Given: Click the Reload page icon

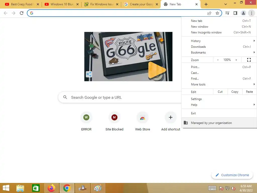Looking at the screenshot, I should pyautogui.click(x=22, y=13).
